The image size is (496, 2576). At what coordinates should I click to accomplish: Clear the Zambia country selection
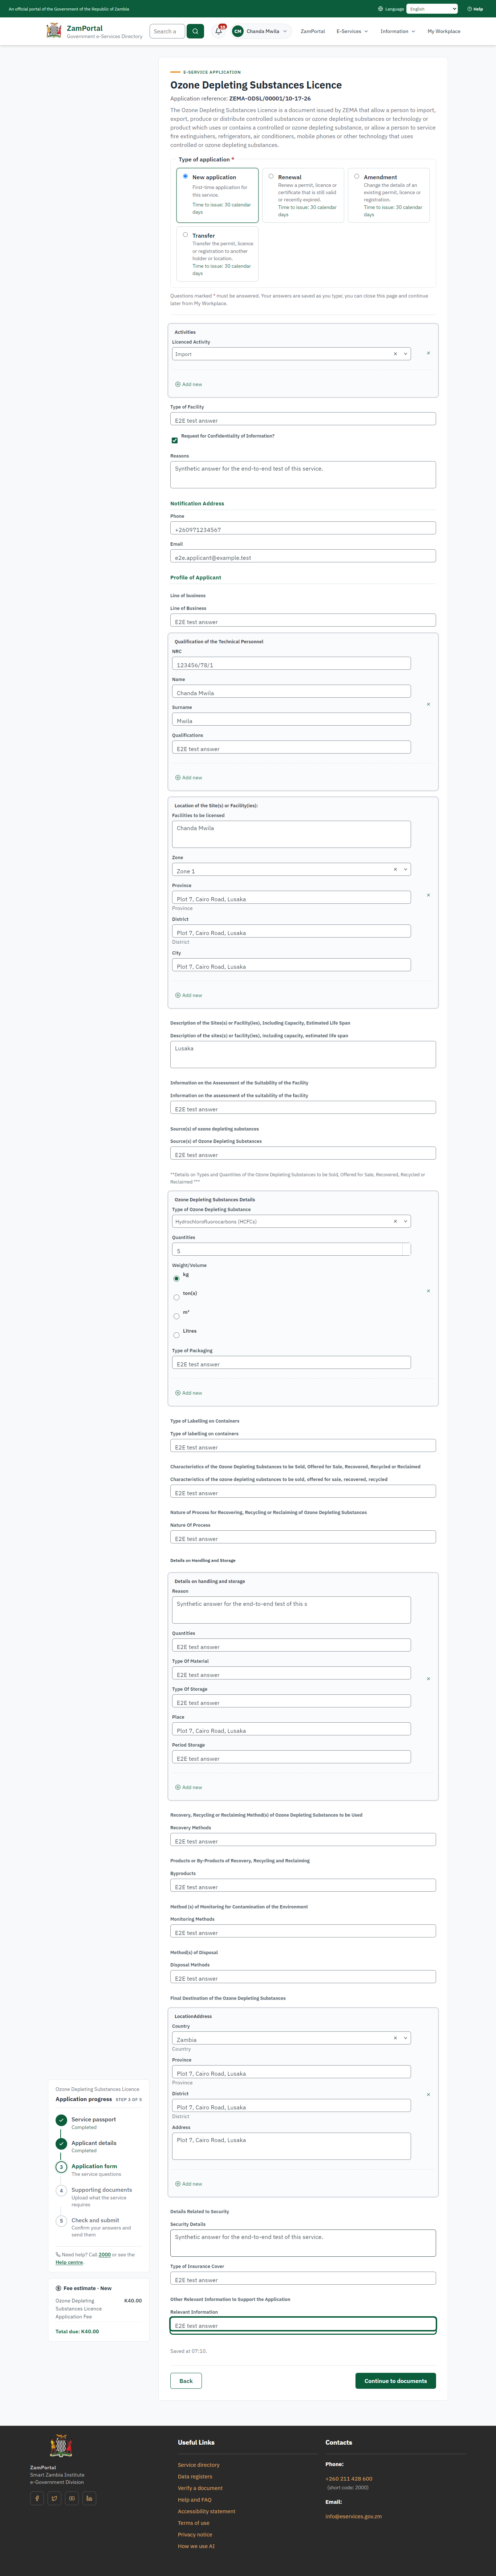coord(395,2038)
